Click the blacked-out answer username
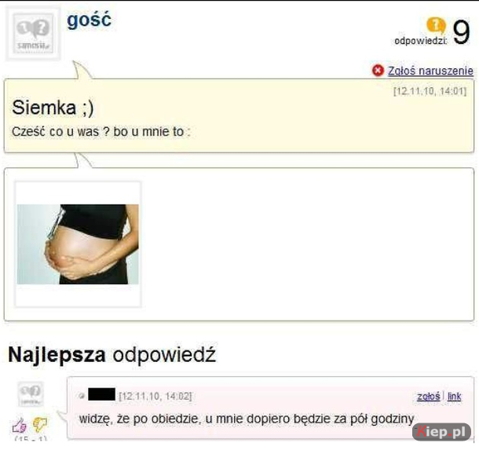 tap(102, 394)
